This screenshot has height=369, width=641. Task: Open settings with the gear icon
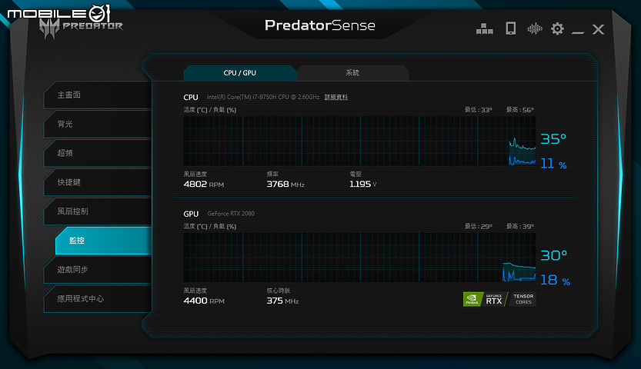click(x=557, y=28)
